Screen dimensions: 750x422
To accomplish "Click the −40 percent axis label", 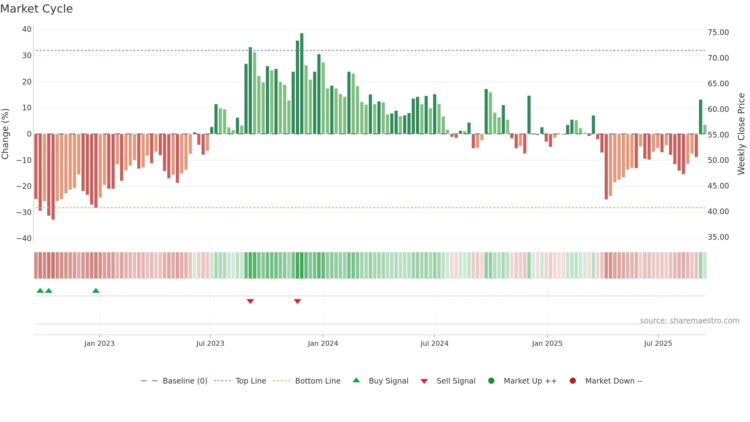I will click(24, 239).
